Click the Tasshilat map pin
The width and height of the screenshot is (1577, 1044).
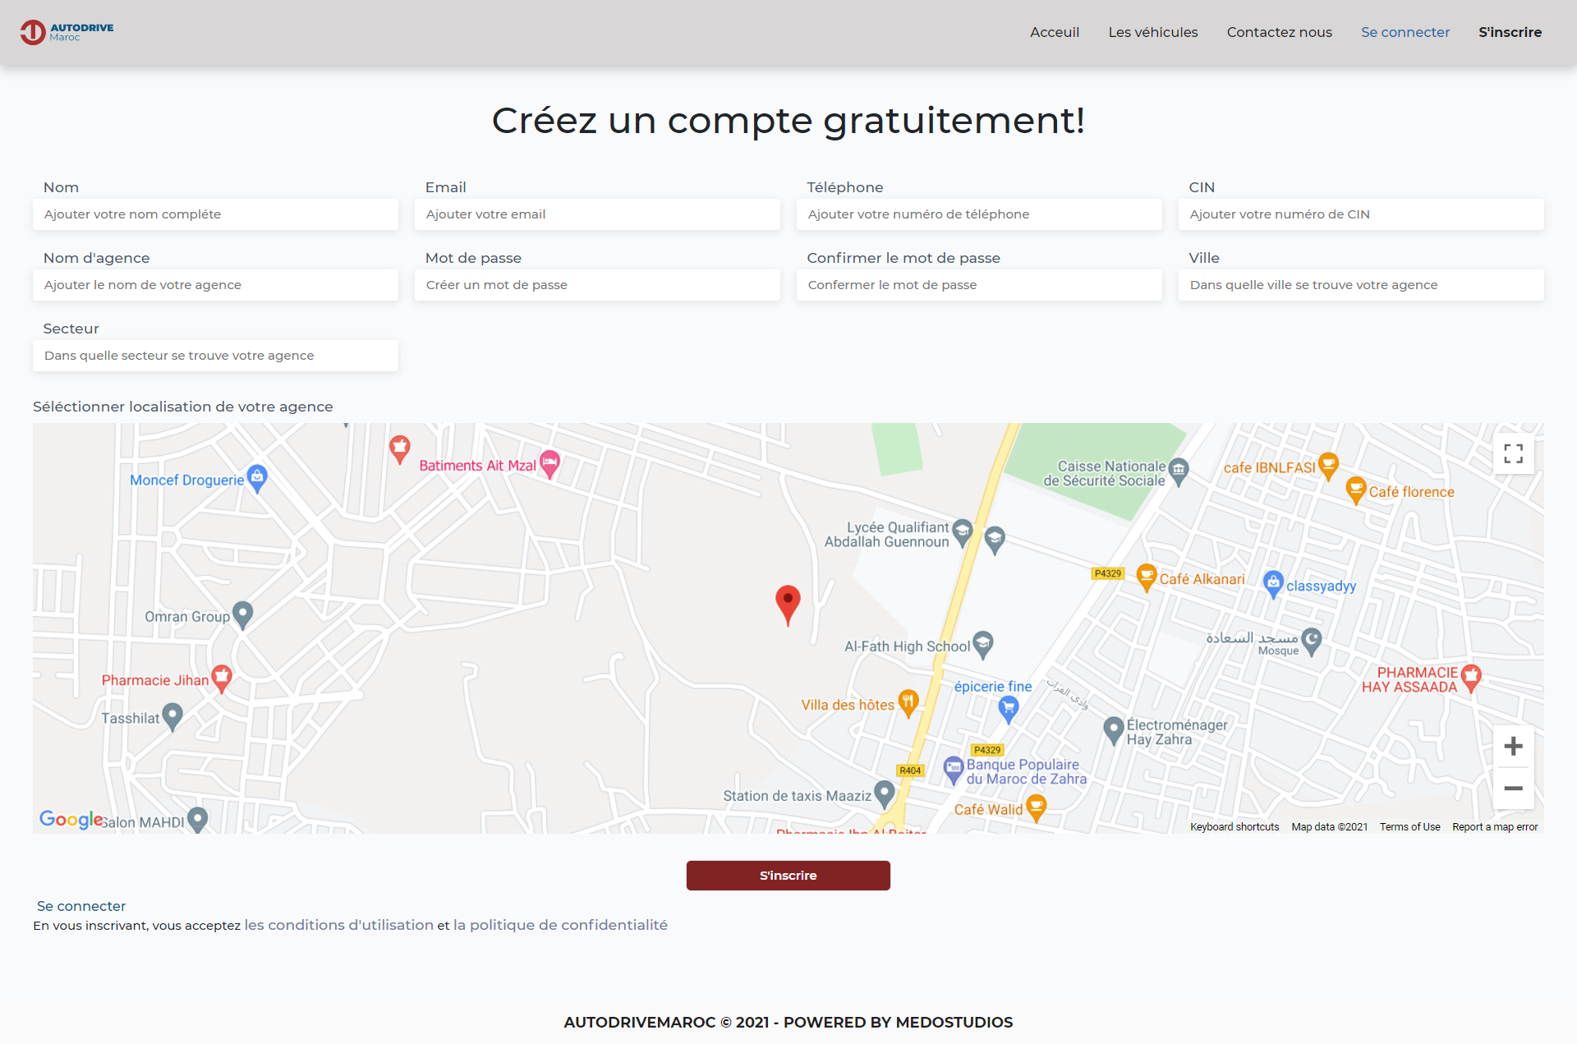(172, 717)
